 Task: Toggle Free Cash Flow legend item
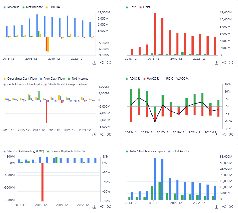52,79
